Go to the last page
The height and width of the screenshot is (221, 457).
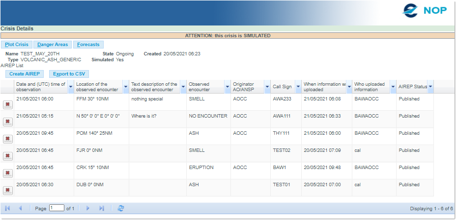[x=102, y=208]
